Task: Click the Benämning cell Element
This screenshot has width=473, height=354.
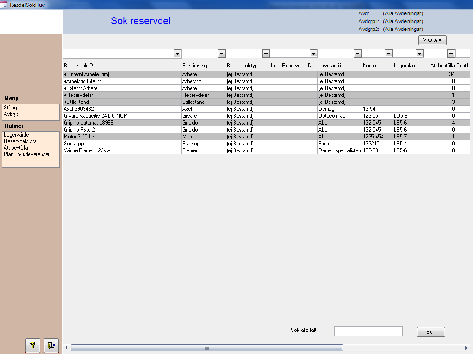Action: 204,150
